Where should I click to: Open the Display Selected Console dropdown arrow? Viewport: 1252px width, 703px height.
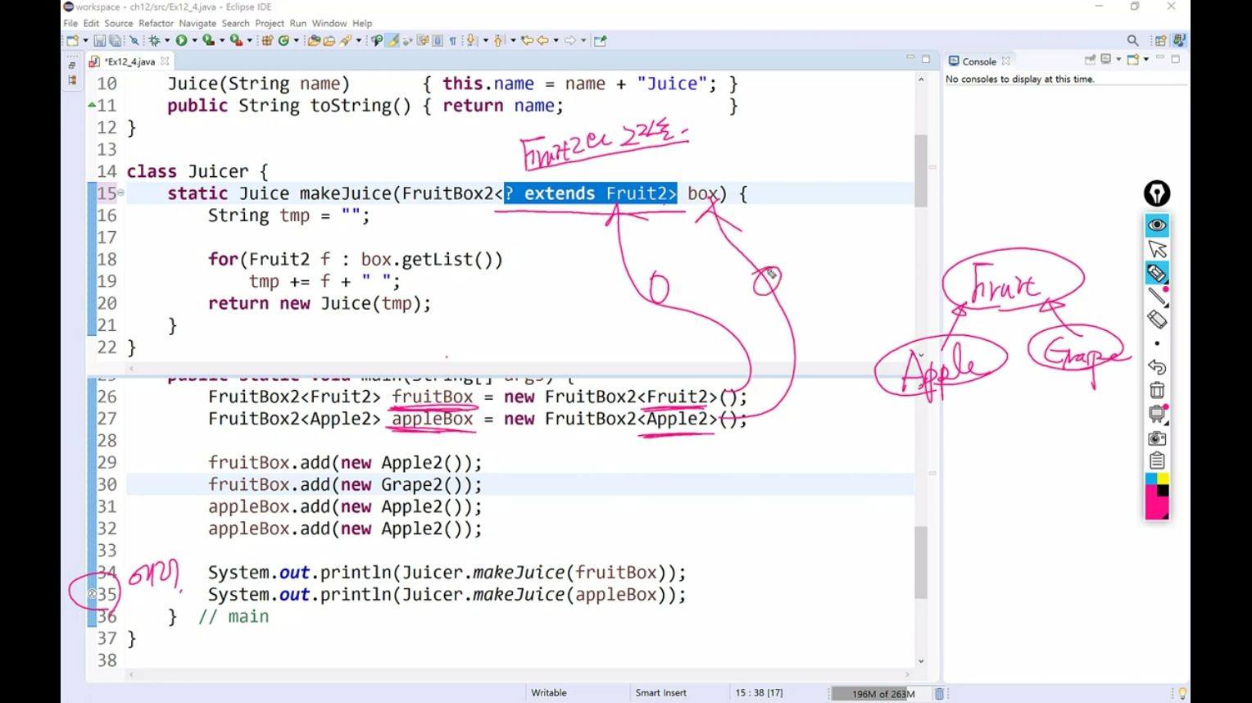pos(1118,60)
